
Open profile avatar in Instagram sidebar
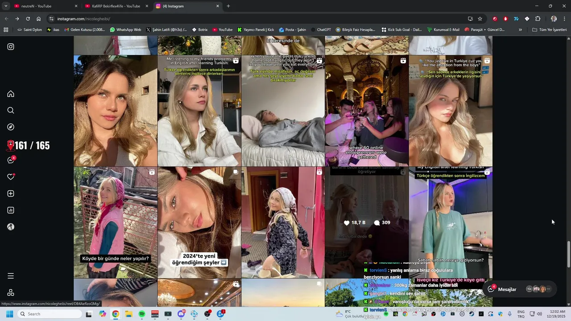[x=11, y=227]
